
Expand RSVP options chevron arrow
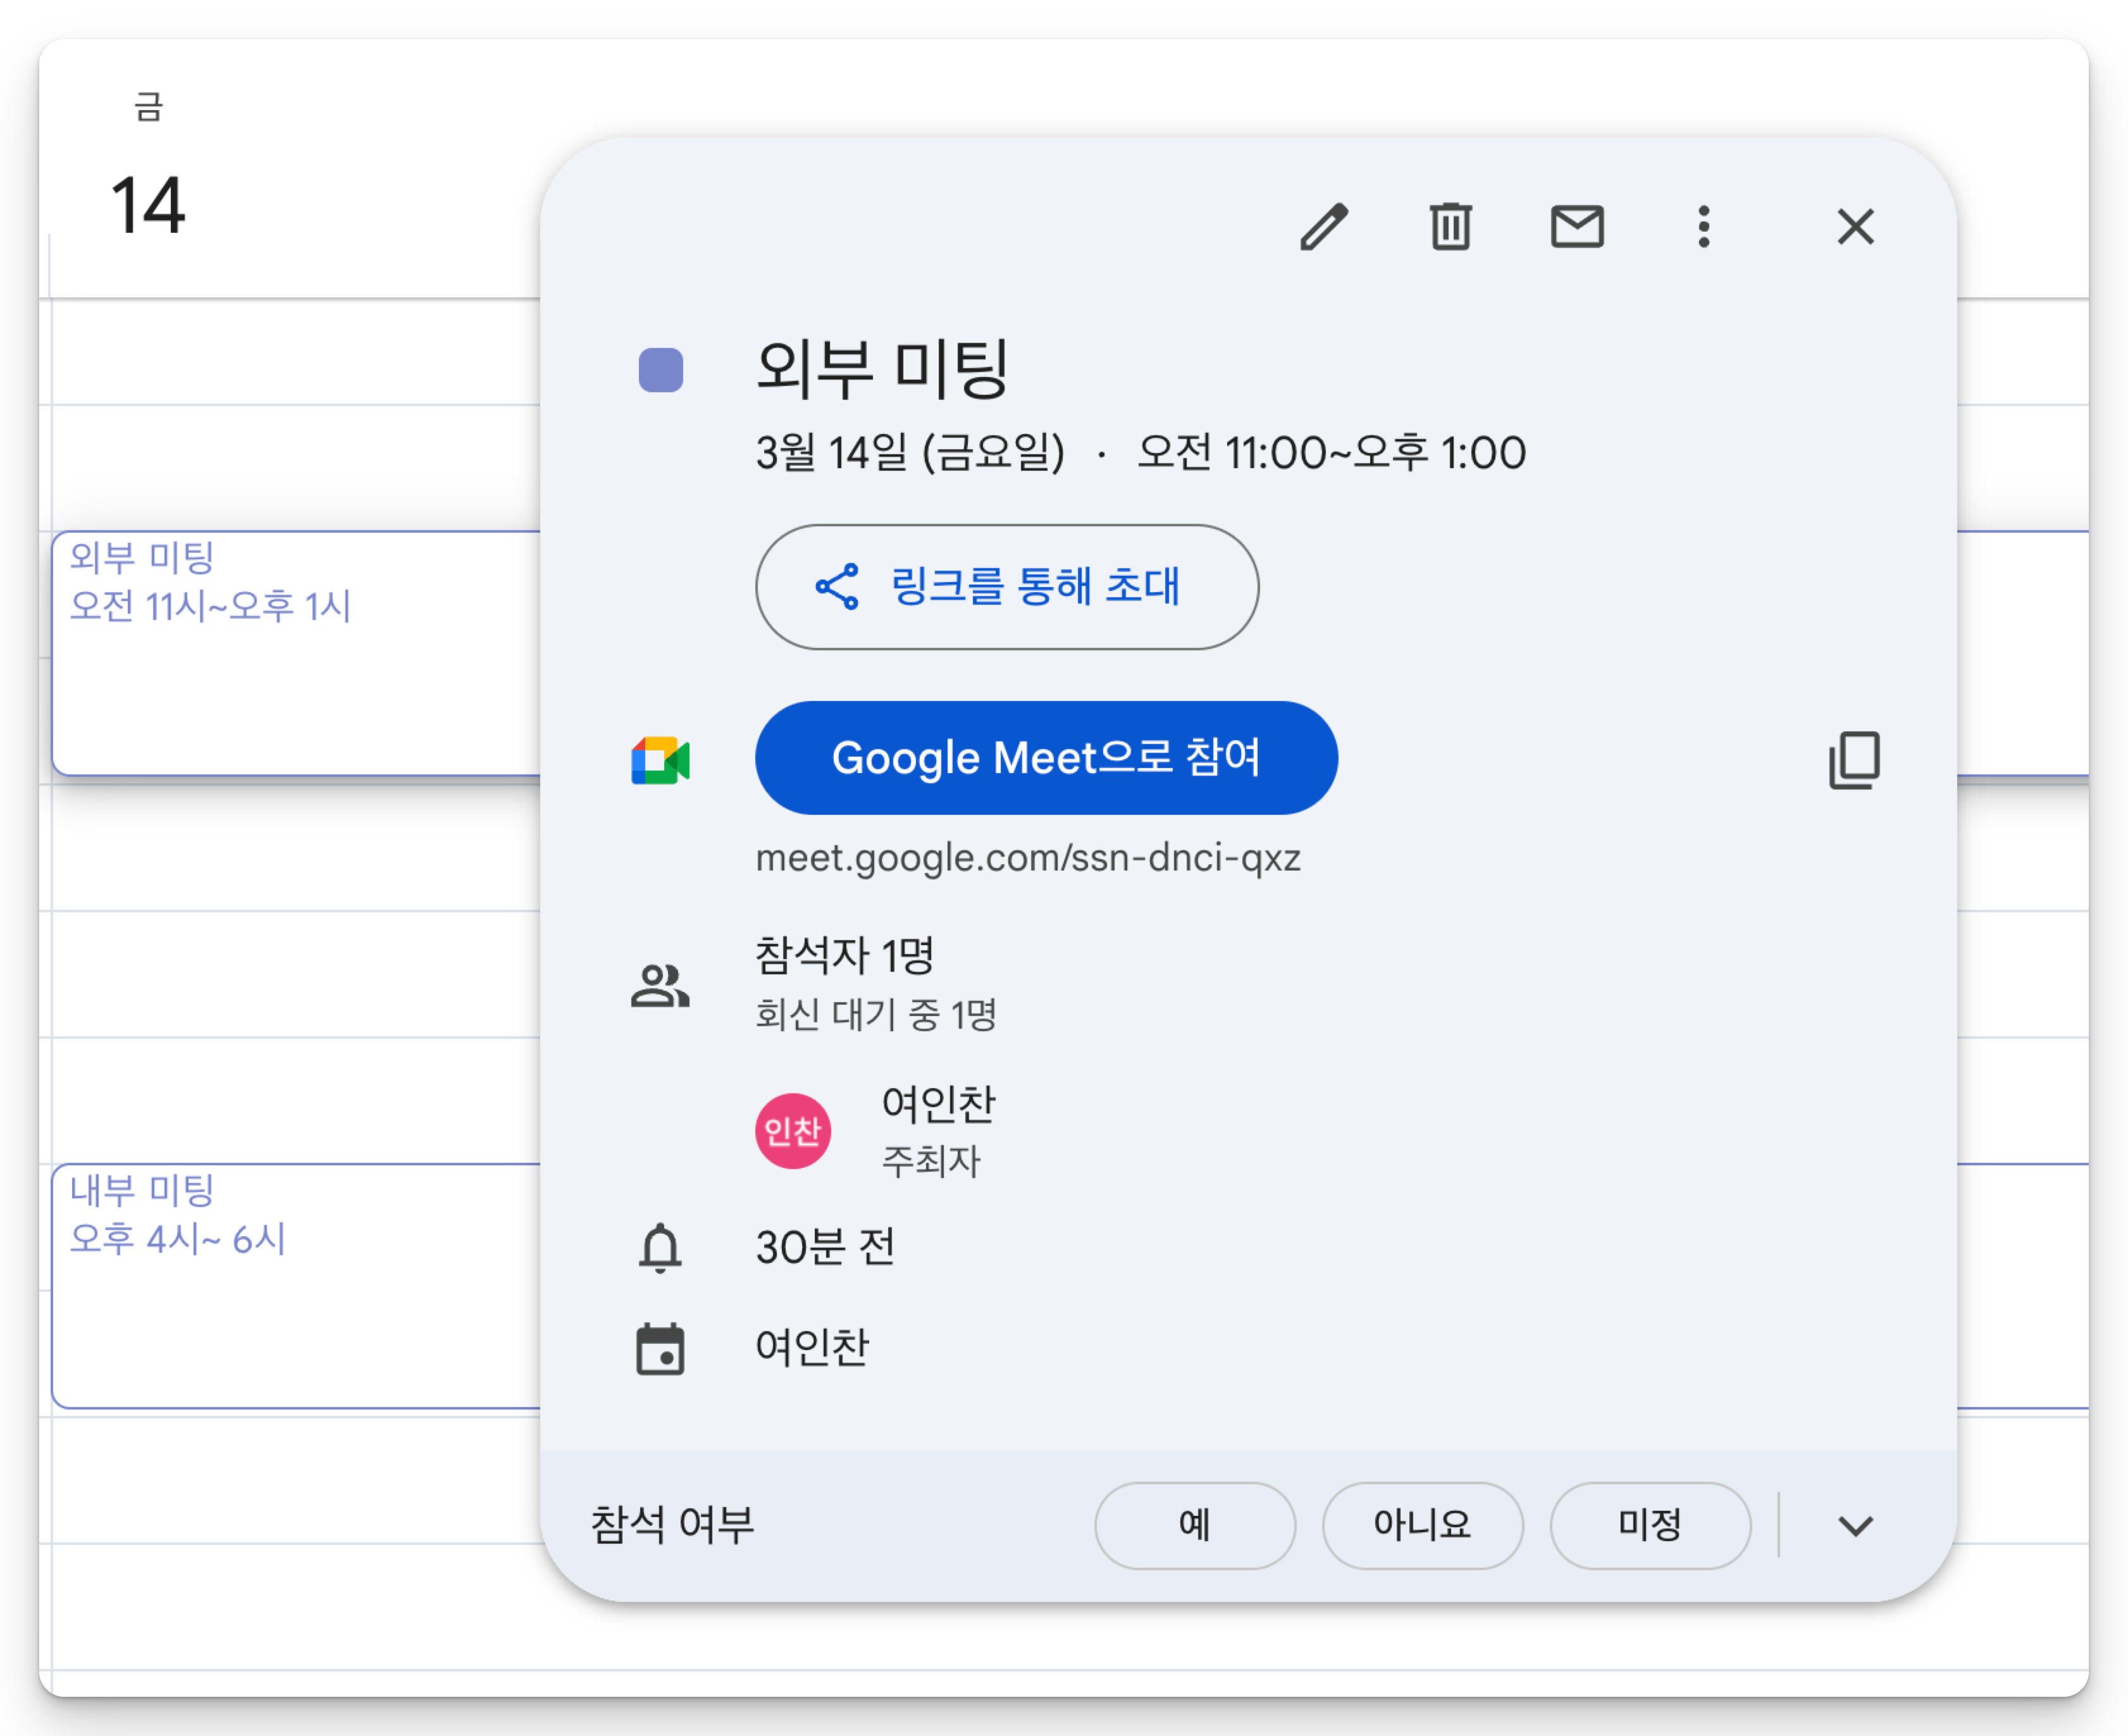(x=1855, y=1525)
